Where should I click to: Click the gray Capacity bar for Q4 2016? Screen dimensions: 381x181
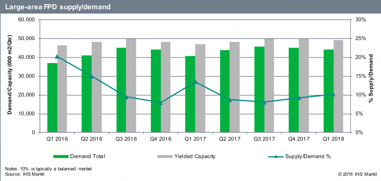(166, 88)
